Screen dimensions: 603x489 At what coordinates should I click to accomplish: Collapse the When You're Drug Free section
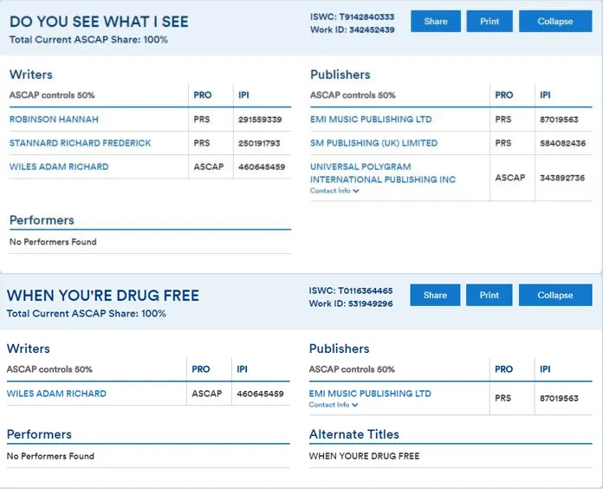coord(555,295)
